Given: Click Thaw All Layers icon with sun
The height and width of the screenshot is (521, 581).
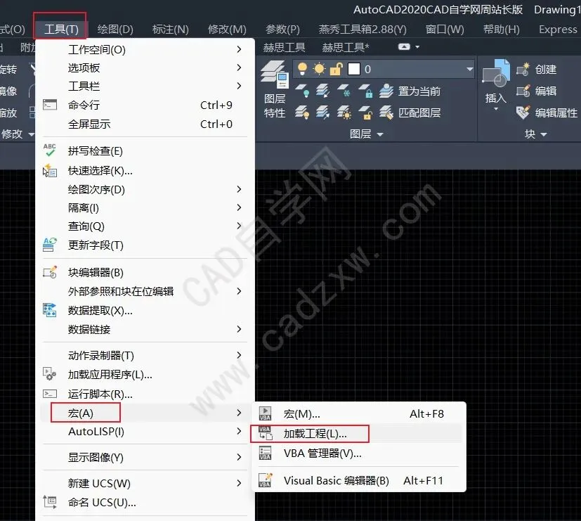Looking at the screenshot, I should point(344,112).
